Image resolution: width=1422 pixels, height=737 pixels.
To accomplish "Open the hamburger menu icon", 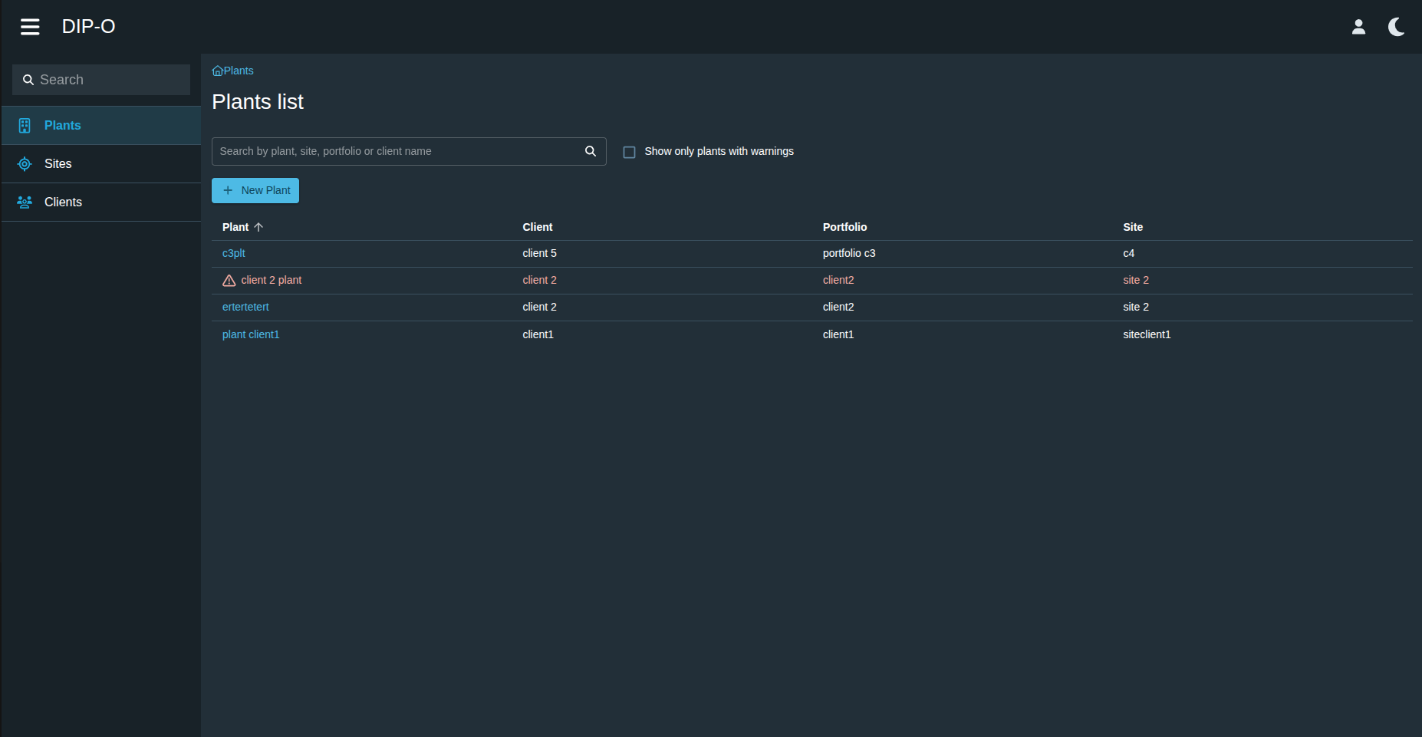I will point(30,27).
